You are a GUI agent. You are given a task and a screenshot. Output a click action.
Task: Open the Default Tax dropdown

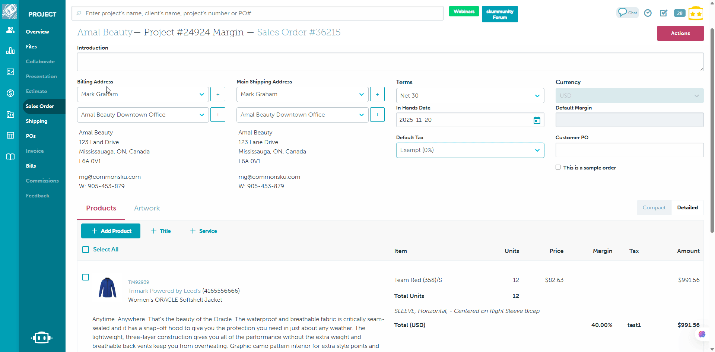pos(470,150)
